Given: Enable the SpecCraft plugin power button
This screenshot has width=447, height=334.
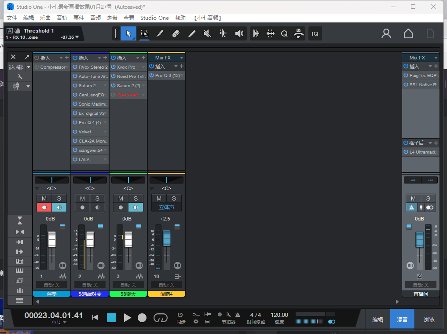Looking at the screenshot, I should click(x=114, y=95).
